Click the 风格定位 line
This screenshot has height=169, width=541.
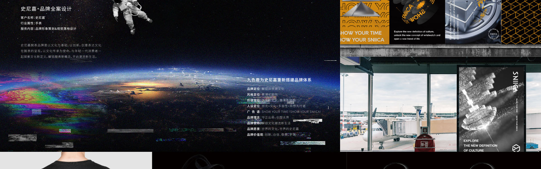tap(262, 95)
